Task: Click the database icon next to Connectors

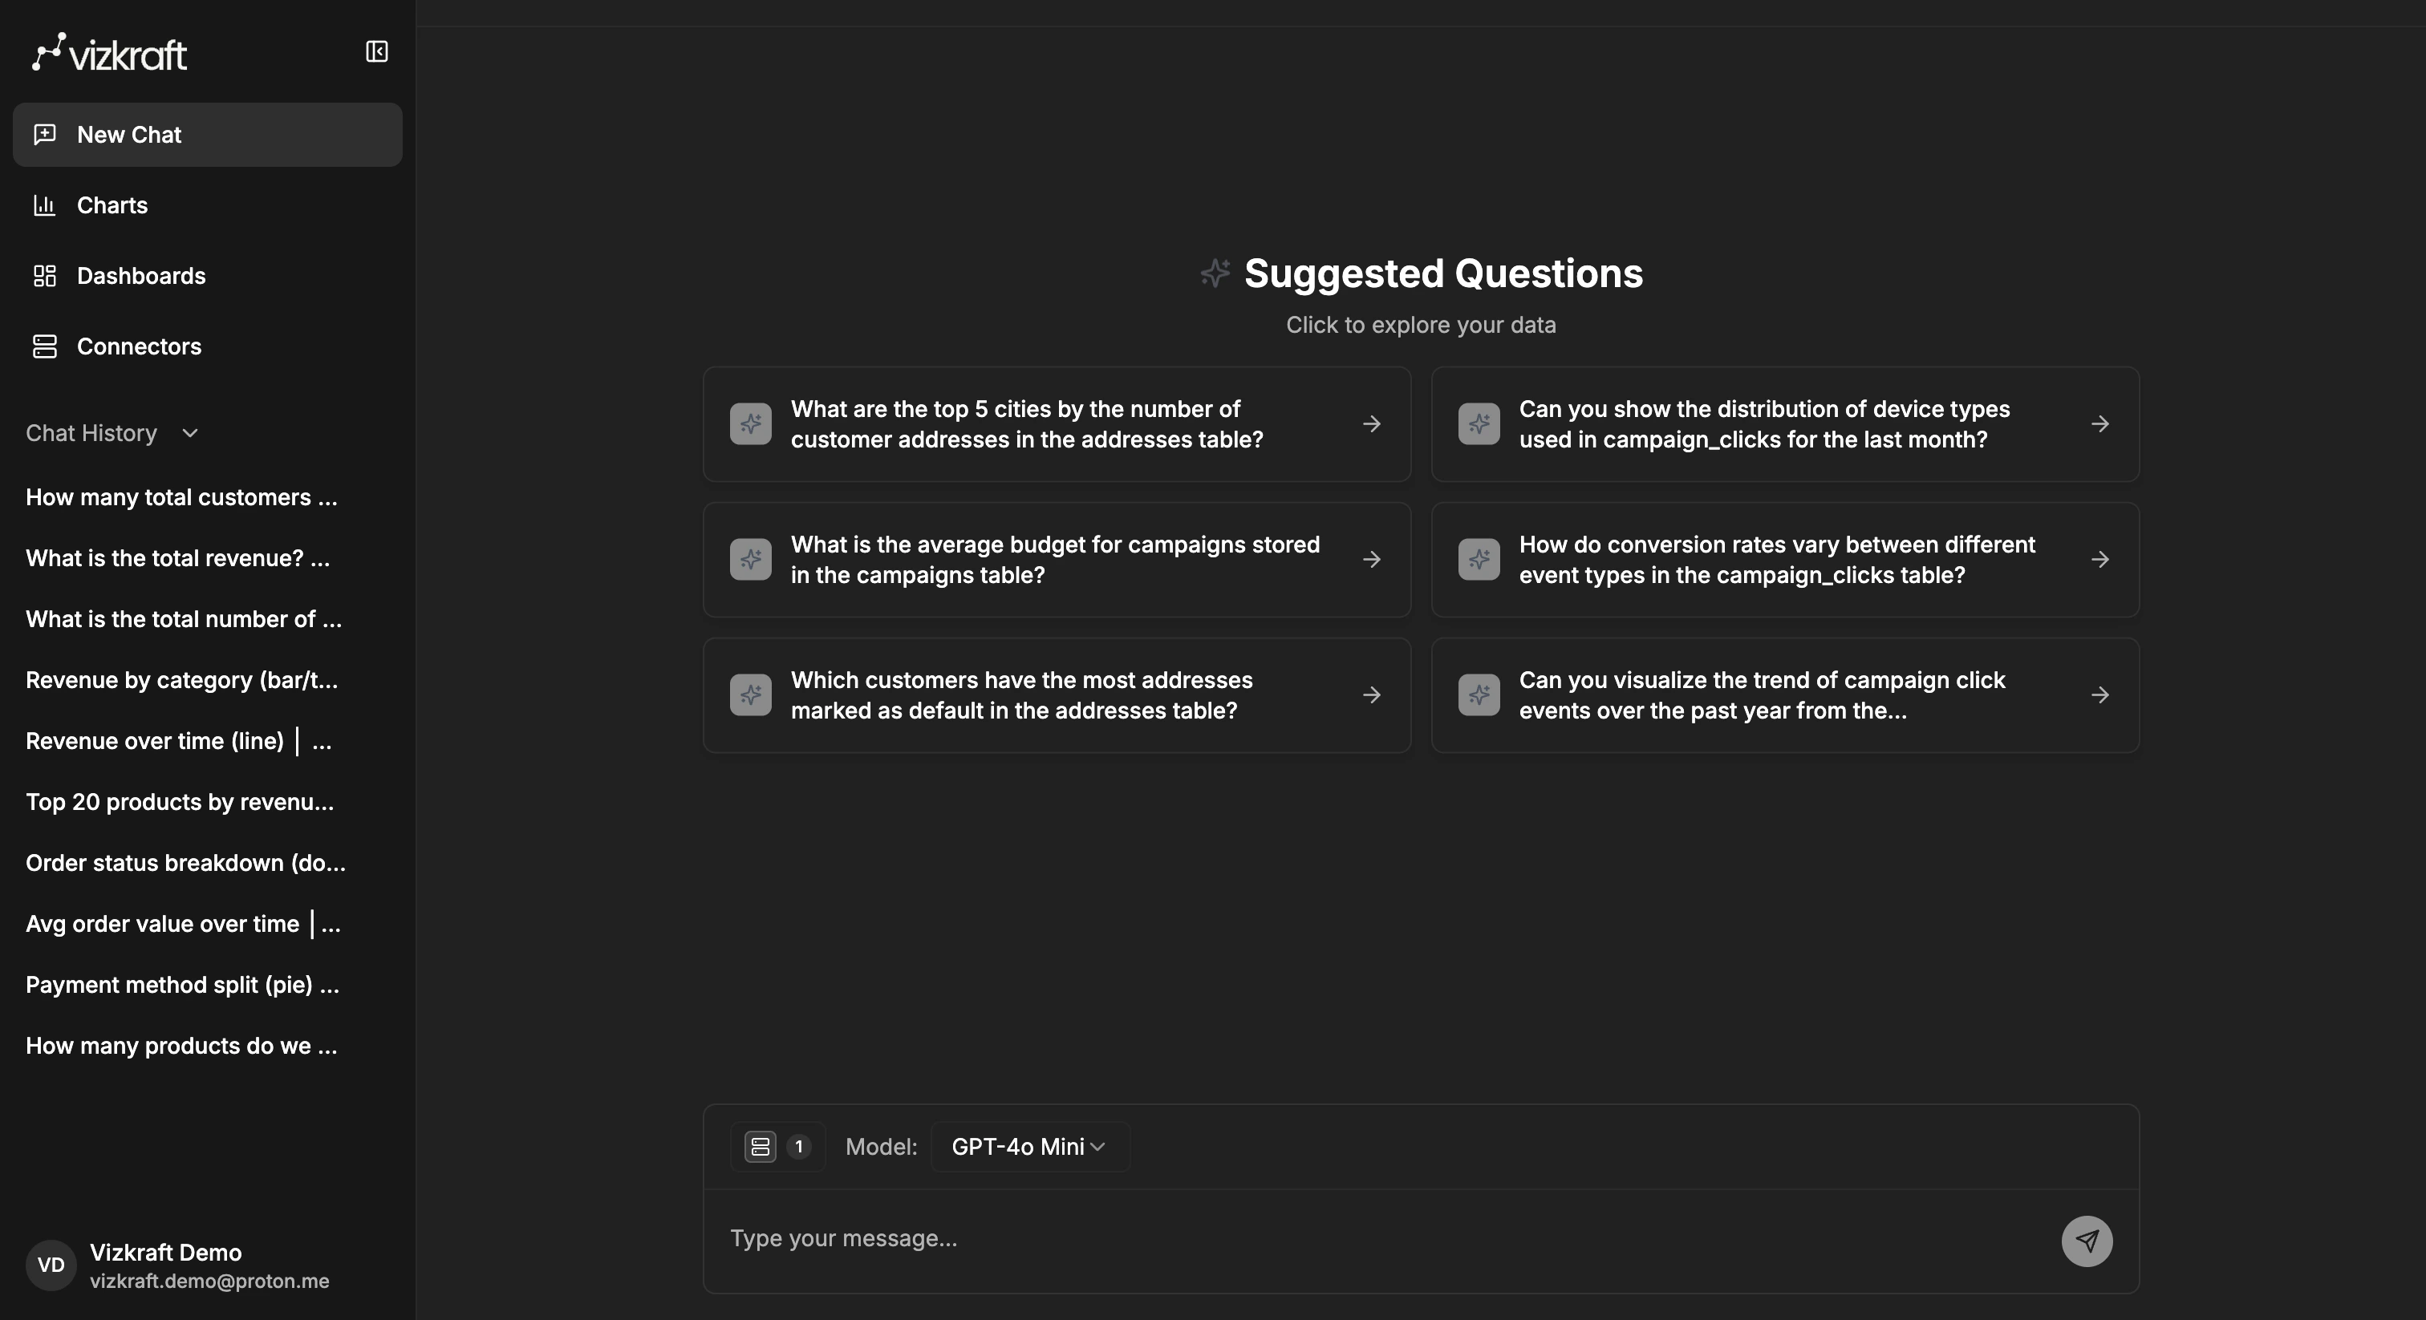Action: [x=43, y=346]
